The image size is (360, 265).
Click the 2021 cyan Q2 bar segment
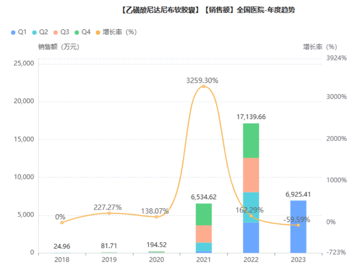(203, 247)
